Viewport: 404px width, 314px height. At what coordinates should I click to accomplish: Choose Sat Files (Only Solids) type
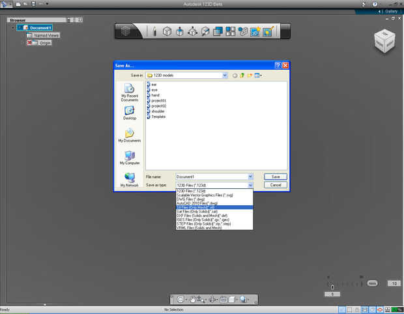(214, 212)
